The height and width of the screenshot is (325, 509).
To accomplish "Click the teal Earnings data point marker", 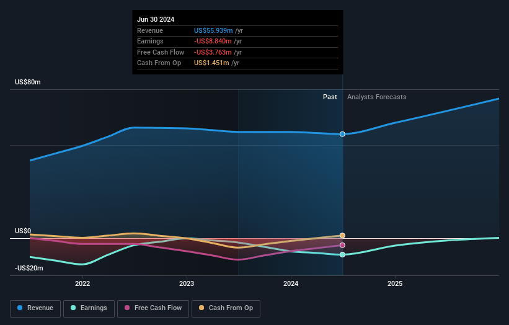I will click(342, 254).
